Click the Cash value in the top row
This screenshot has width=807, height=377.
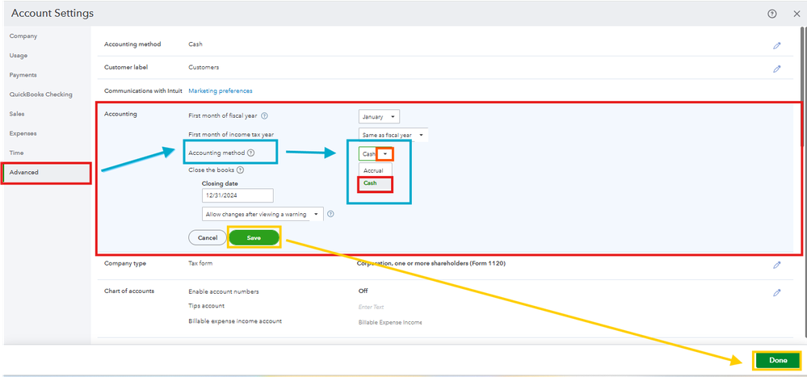(195, 44)
